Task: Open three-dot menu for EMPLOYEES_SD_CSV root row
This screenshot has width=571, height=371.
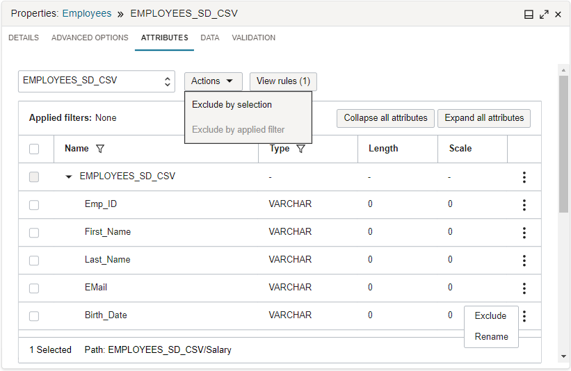Action: click(524, 177)
